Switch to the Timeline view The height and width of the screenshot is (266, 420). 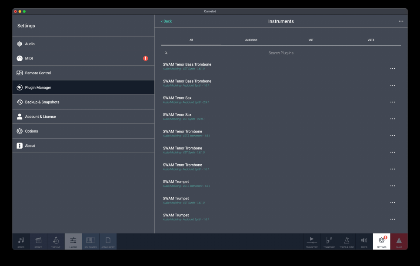pos(56,242)
